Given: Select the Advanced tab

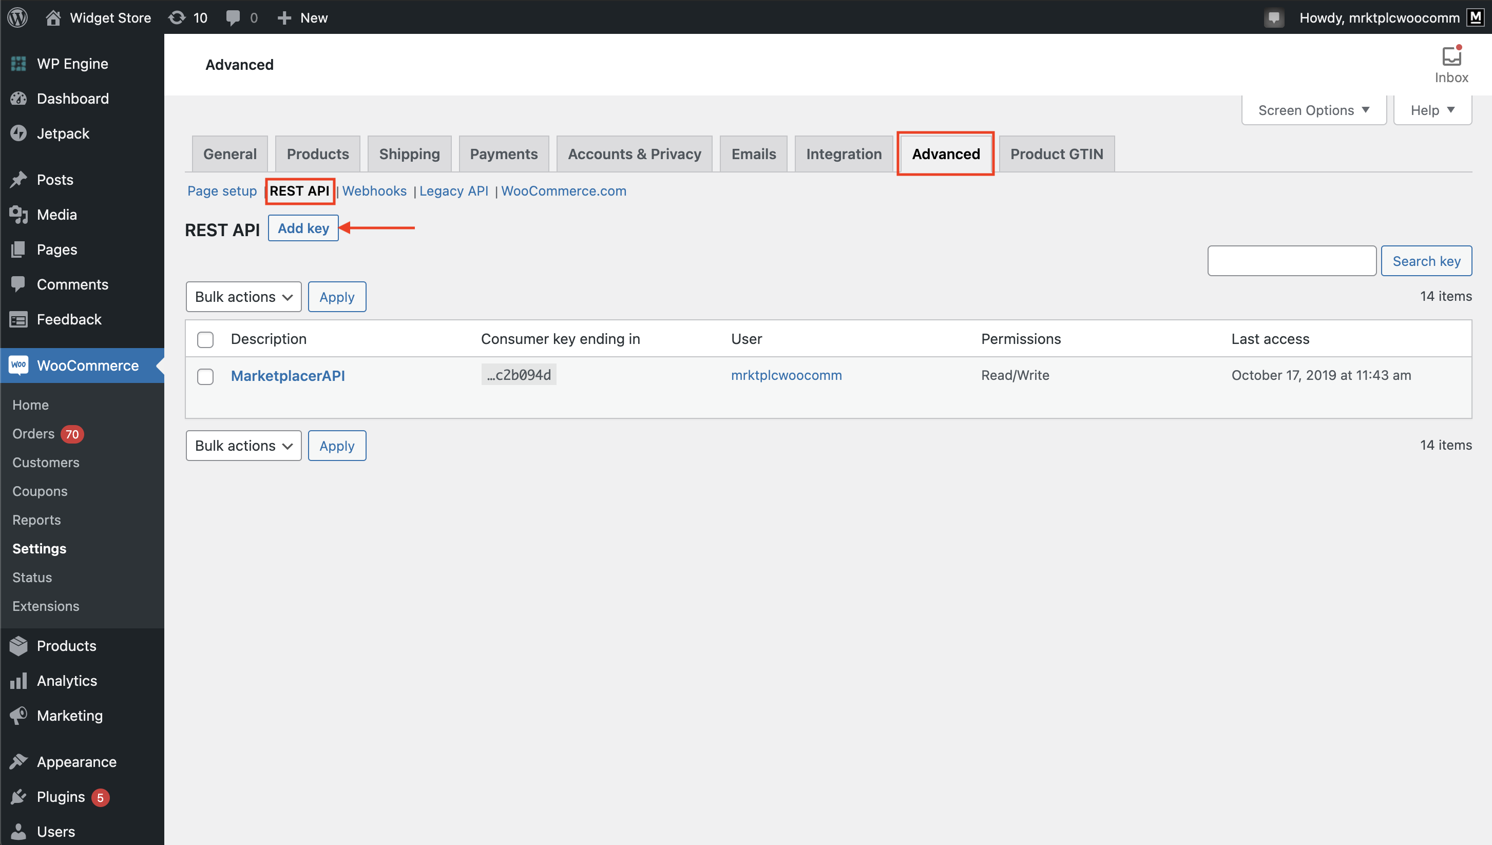Looking at the screenshot, I should (x=946, y=154).
